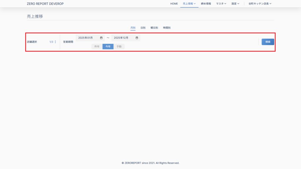Click the 2025年01月 start month field

[87, 38]
